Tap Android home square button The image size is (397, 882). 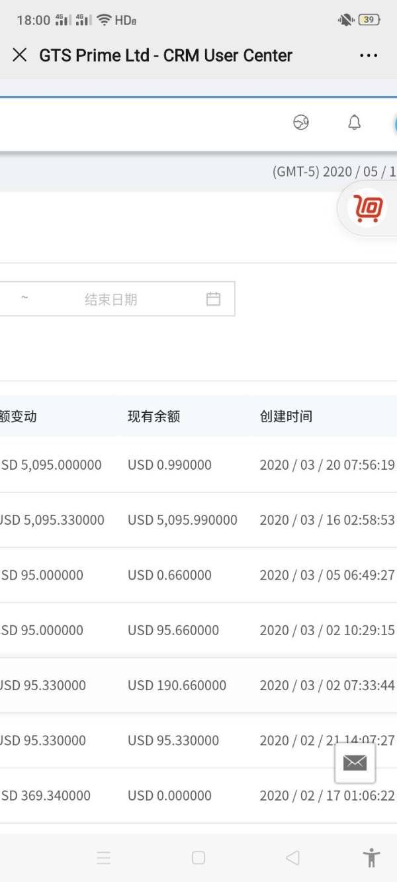coord(198,858)
